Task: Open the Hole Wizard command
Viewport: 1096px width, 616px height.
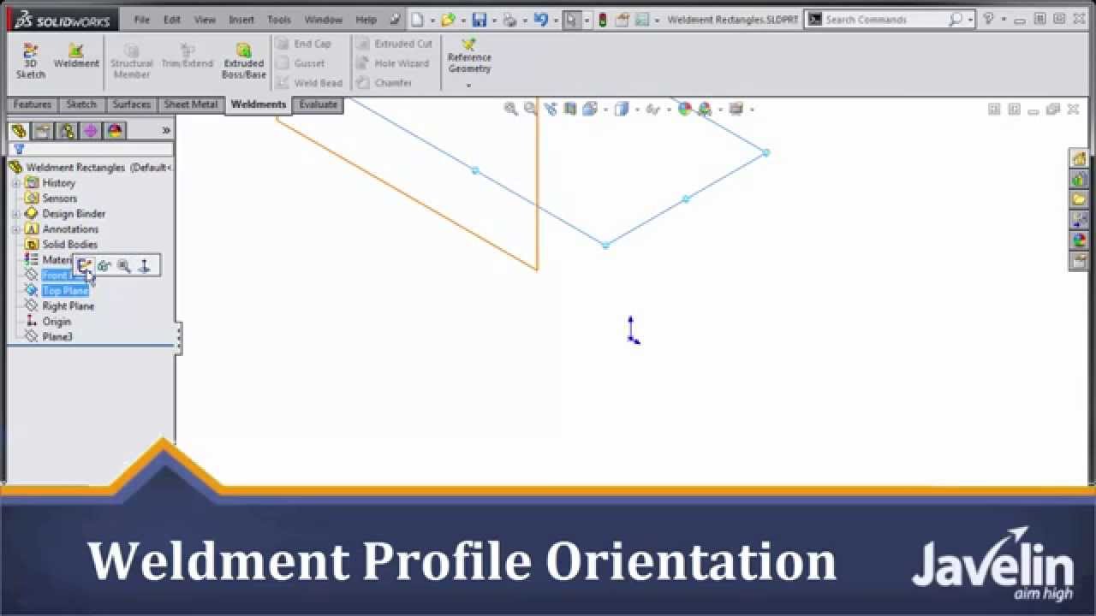Action: point(393,63)
